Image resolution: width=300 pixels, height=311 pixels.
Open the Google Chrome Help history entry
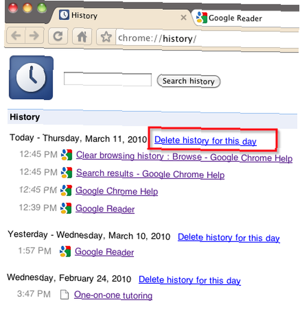coord(117,191)
